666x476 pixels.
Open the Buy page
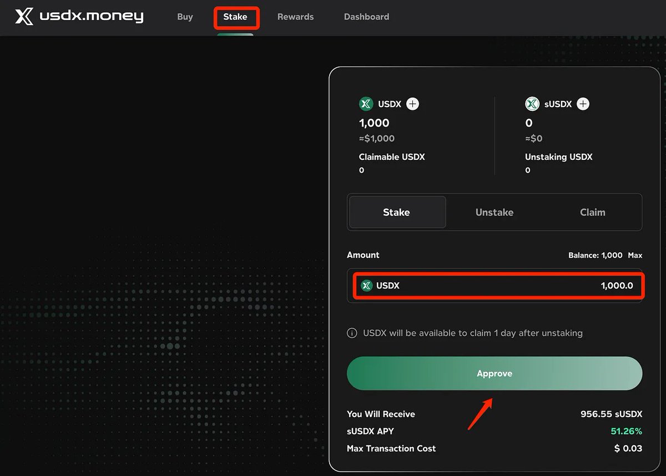click(x=185, y=17)
